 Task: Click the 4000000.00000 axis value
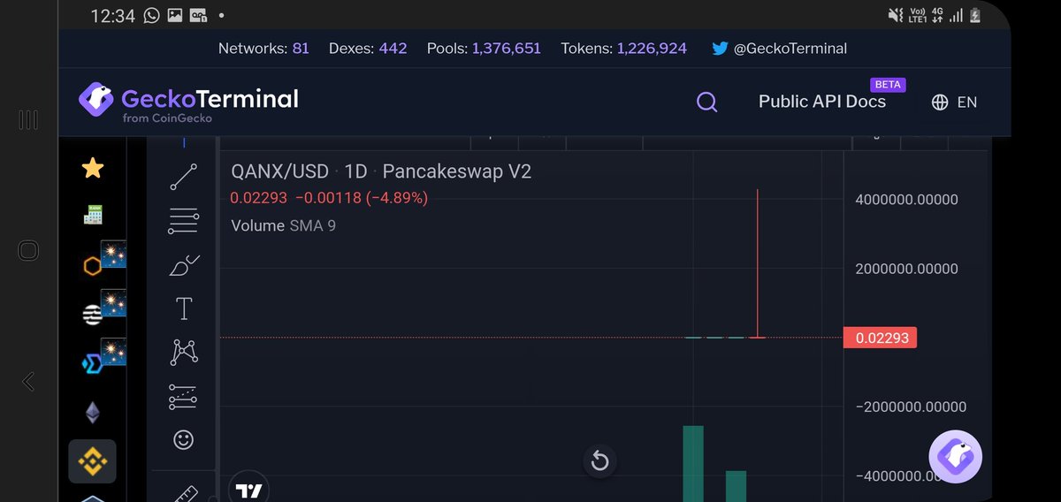tap(906, 200)
